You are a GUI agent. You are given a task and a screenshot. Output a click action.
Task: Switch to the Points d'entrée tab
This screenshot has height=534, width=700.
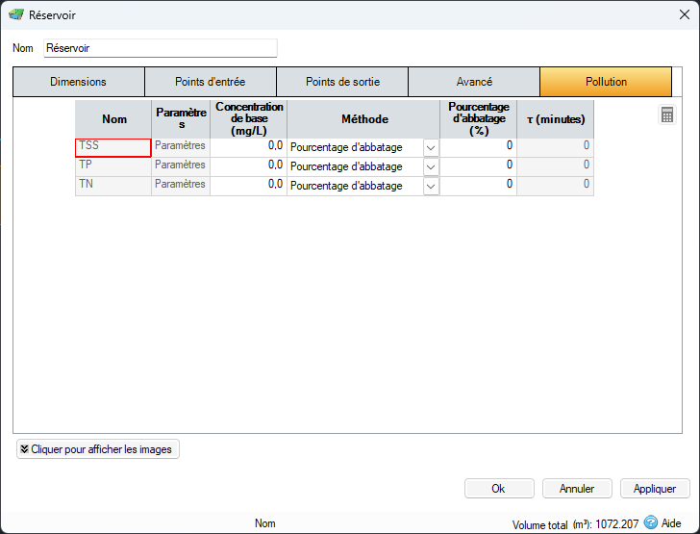[x=211, y=82]
